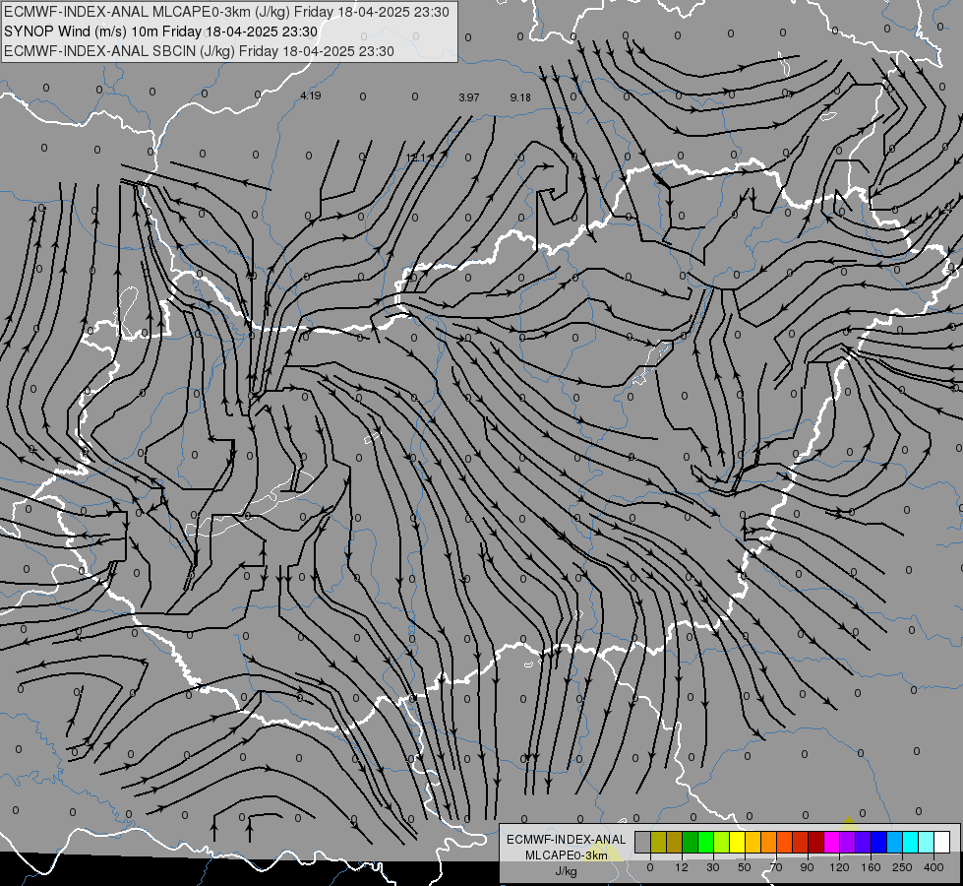Click the MLCAPE0-3km title line at top
Screen dimensions: 963x886
226,12
